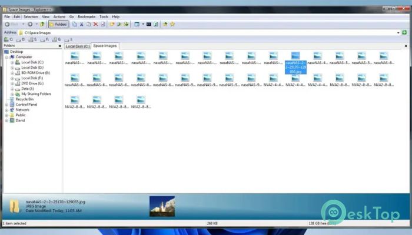Select Local Disk (F:) in the tree
This screenshot has height=235, width=412.
click(32, 78)
